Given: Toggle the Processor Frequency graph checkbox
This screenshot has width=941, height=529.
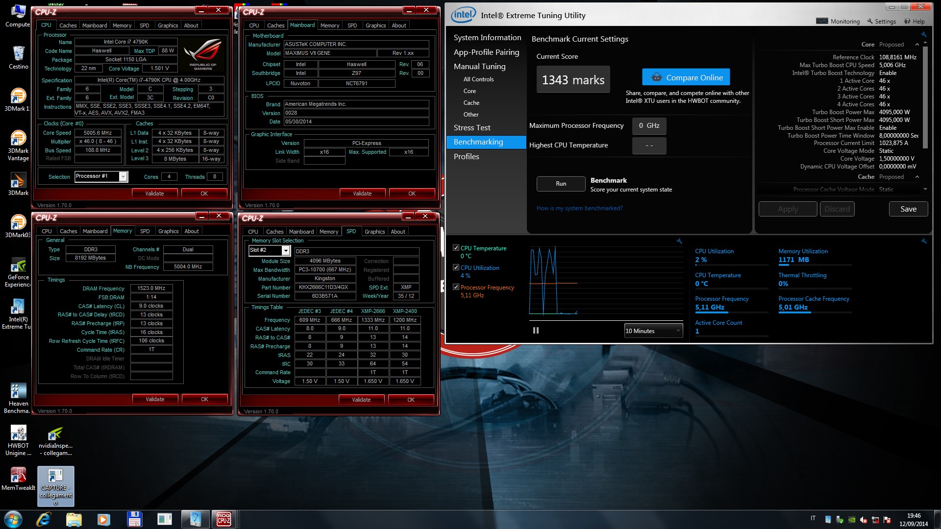Looking at the screenshot, I should (456, 287).
